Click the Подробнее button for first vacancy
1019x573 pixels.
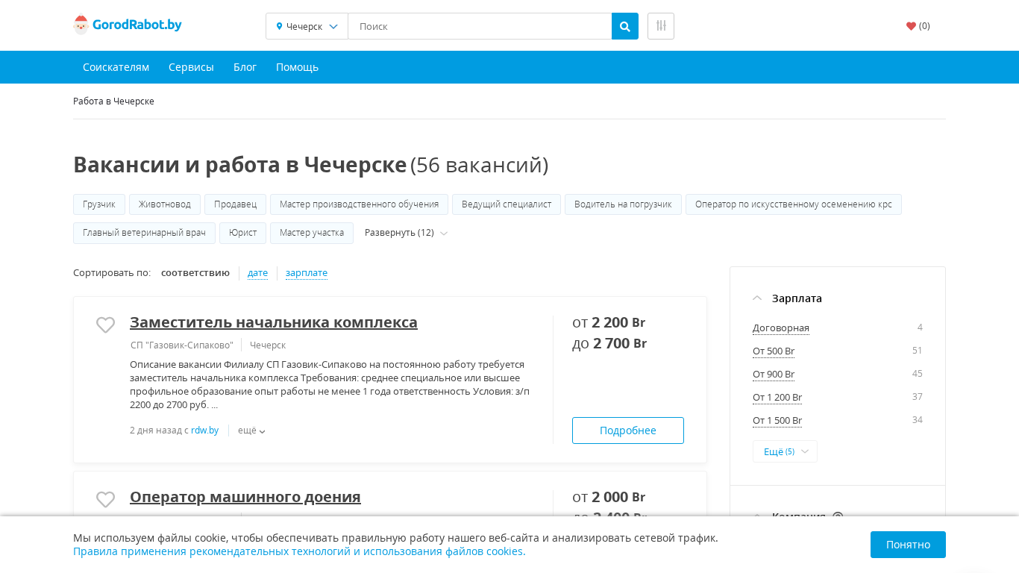(x=627, y=430)
